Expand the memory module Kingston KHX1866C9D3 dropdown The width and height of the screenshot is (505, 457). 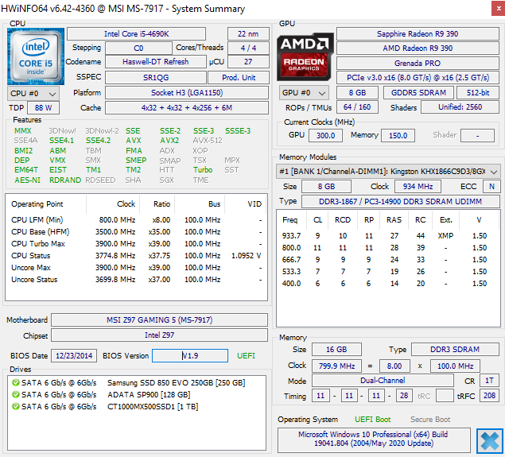point(388,172)
